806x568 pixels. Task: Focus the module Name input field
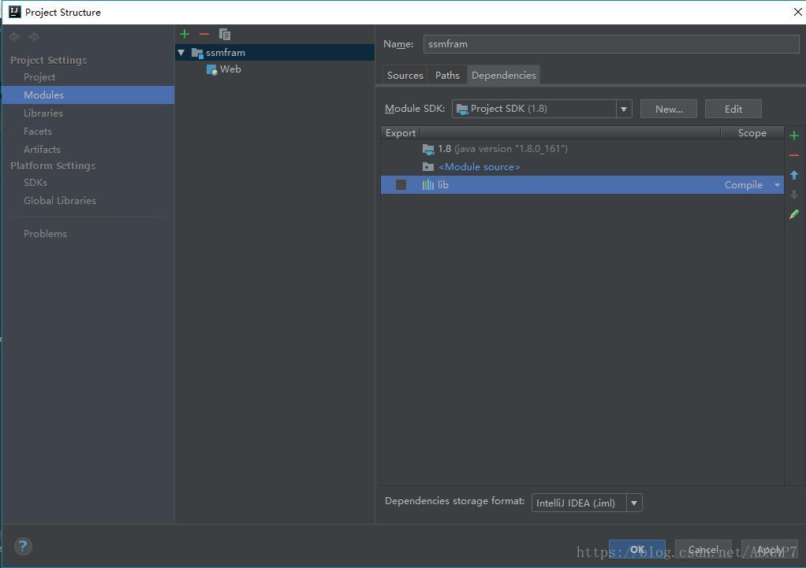(x=611, y=44)
